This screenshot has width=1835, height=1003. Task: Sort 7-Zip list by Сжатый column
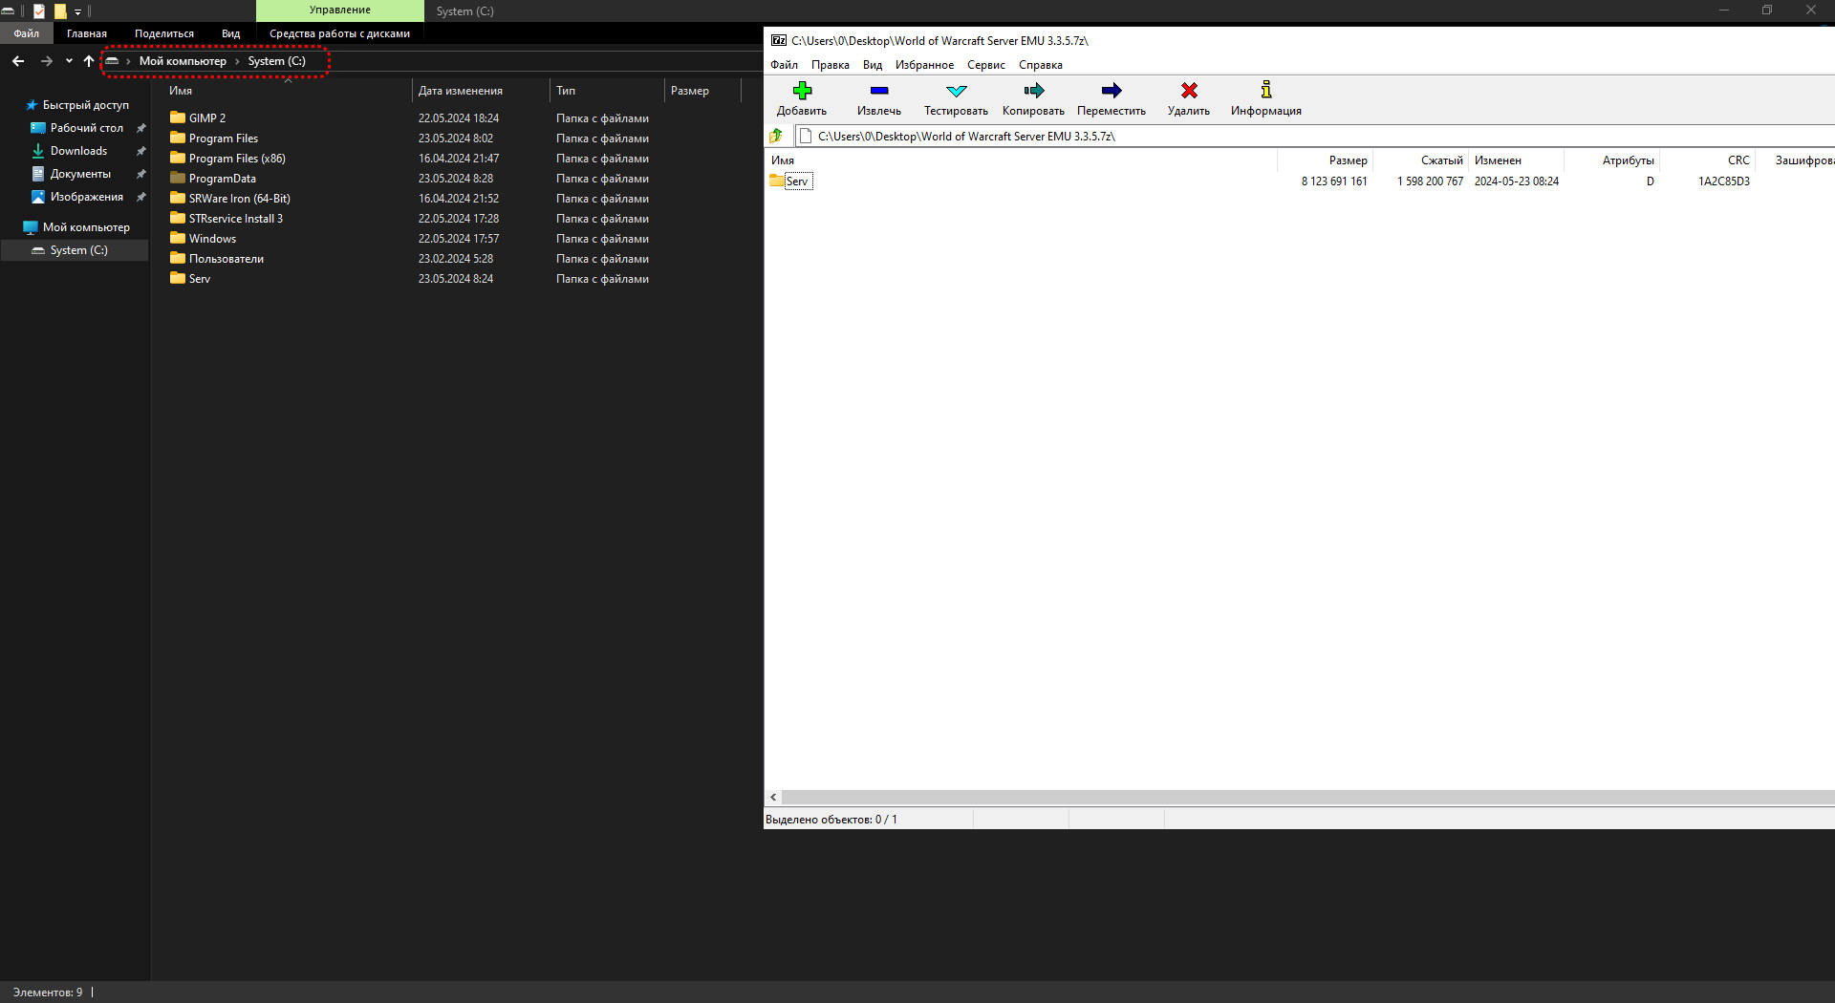[1420, 160]
